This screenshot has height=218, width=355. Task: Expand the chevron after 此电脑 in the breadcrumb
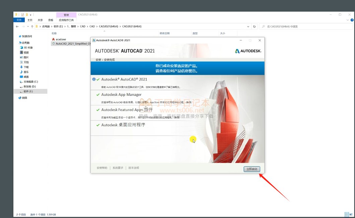52,26
